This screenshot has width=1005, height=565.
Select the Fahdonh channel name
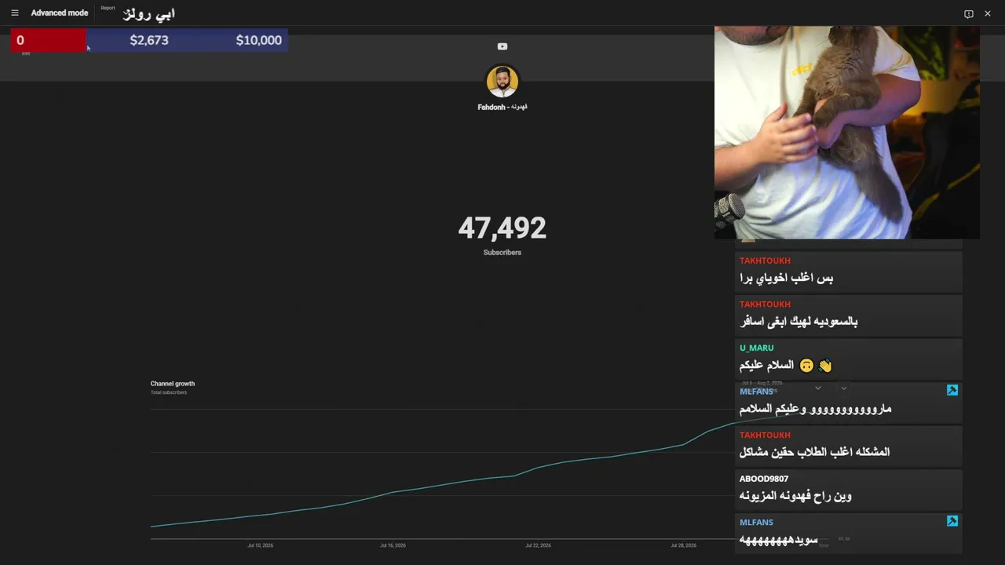click(x=502, y=107)
